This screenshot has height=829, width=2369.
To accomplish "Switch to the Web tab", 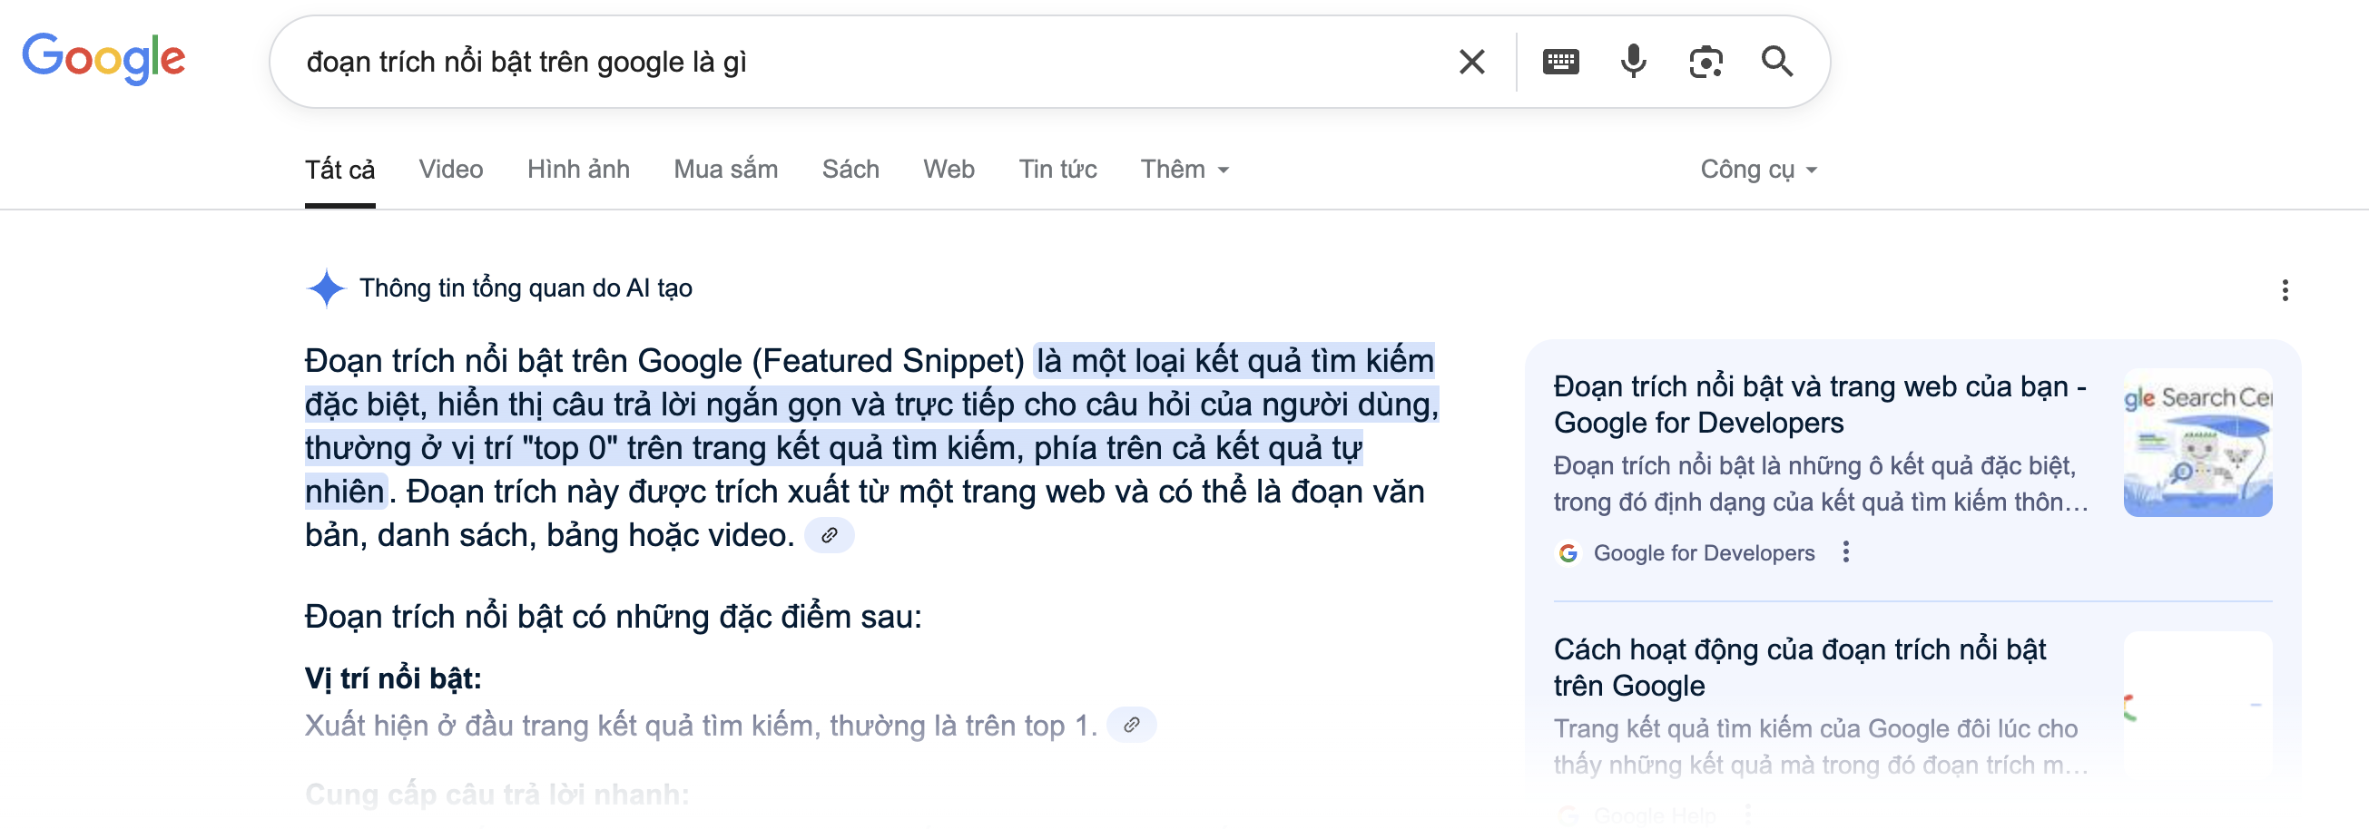I will (x=949, y=169).
